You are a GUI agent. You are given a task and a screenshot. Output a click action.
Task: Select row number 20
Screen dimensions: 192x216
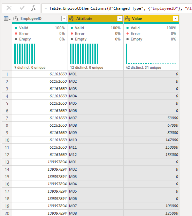(7, 213)
